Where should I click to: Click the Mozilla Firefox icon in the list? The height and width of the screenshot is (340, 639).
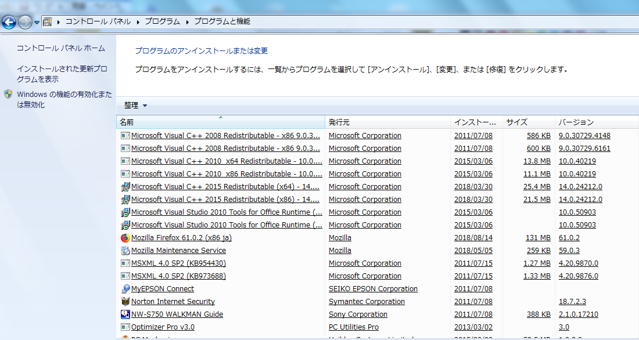(x=125, y=238)
